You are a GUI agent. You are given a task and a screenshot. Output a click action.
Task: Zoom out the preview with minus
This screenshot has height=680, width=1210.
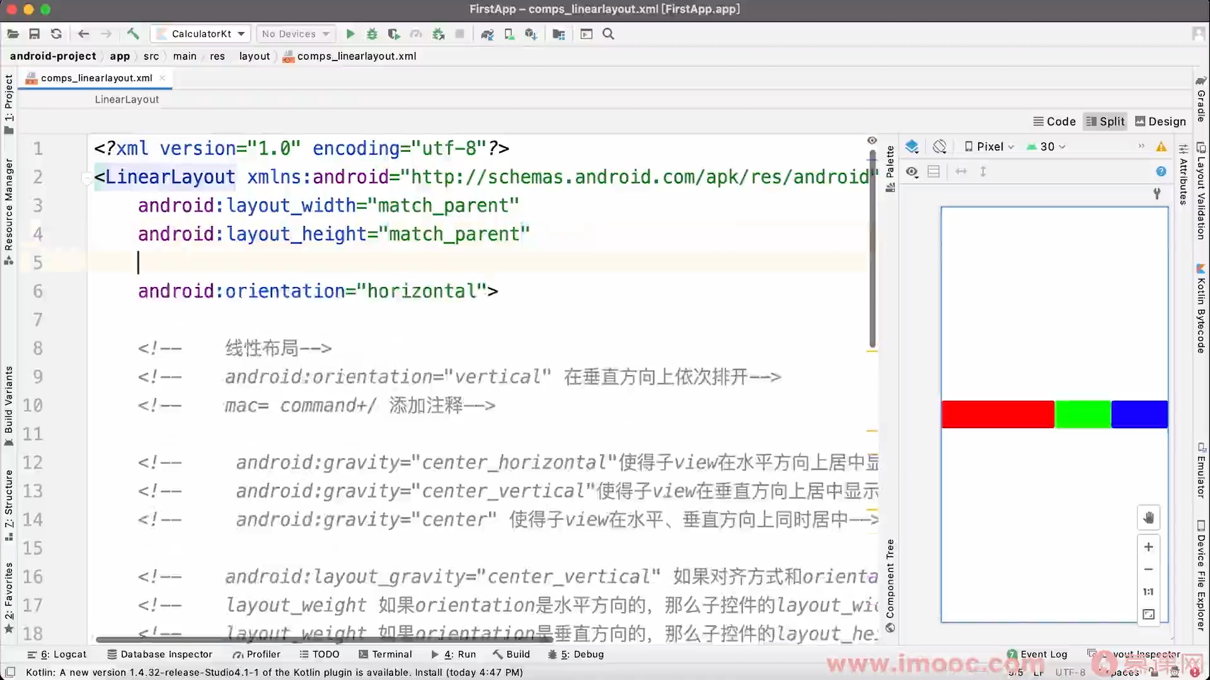pyautogui.click(x=1149, y=569)
